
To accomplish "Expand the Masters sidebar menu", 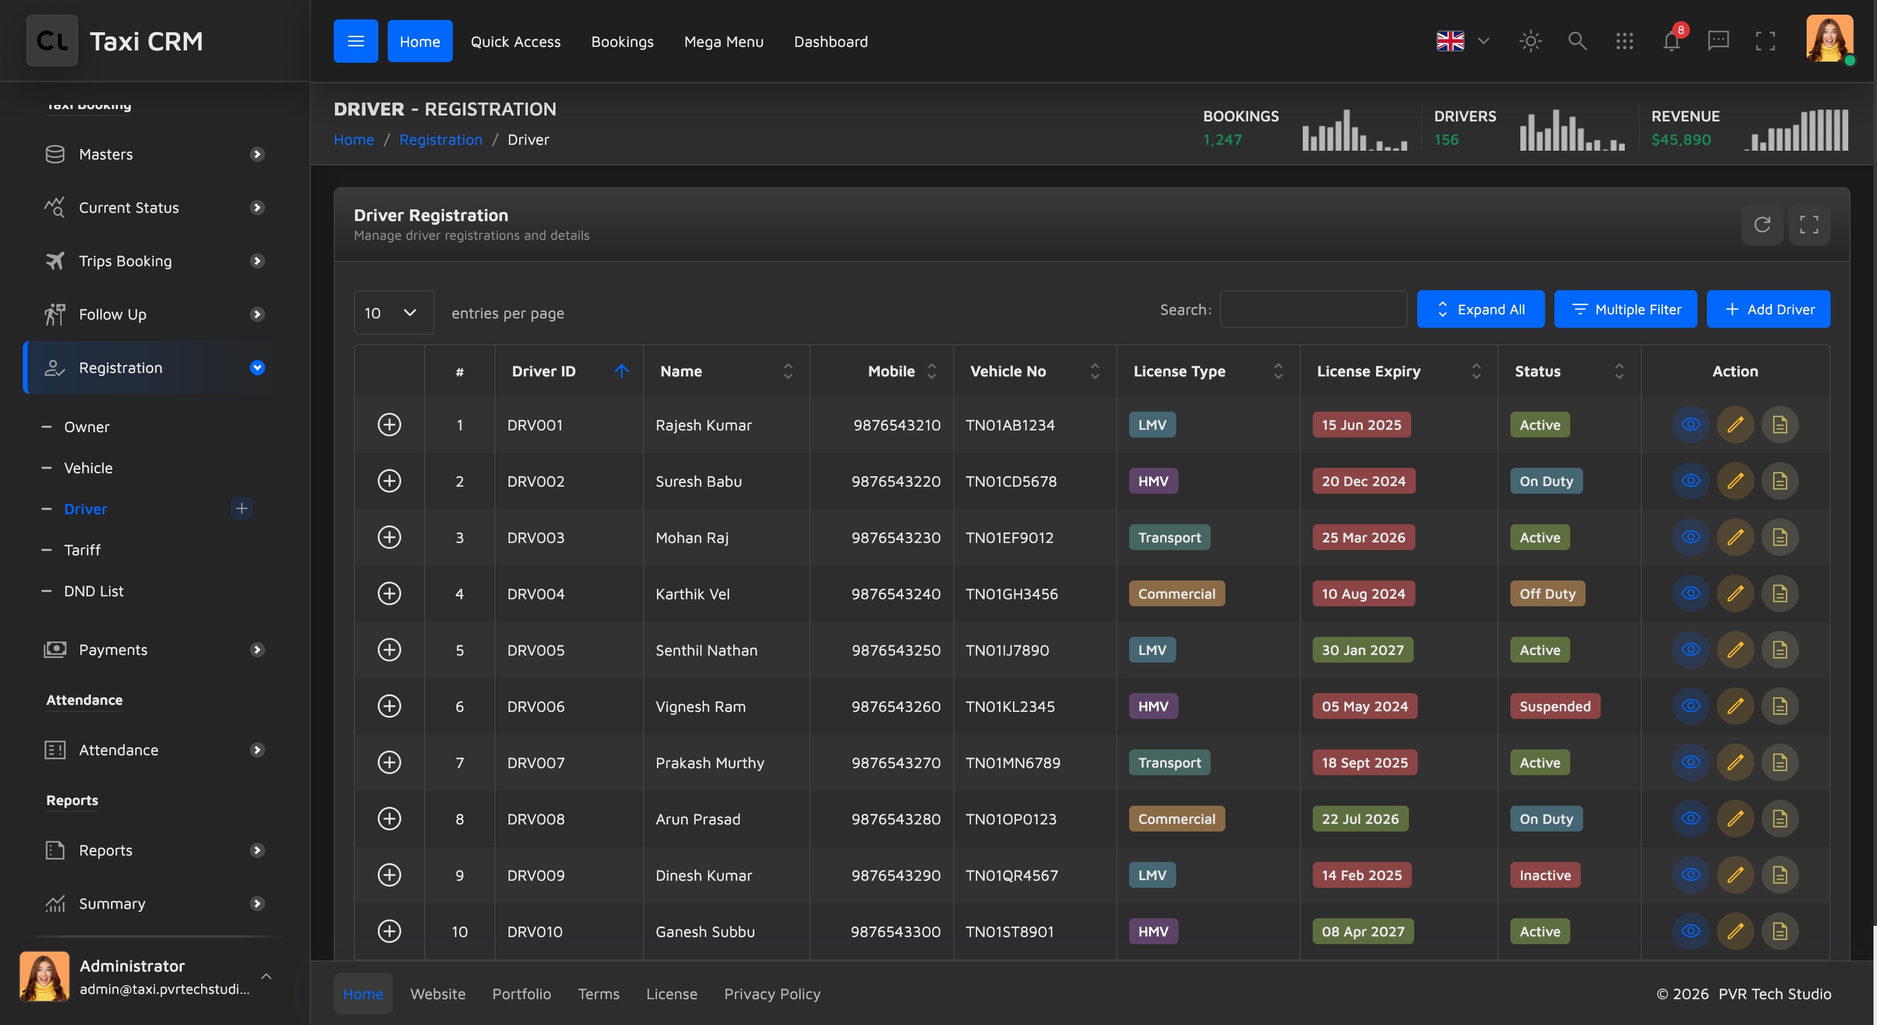I will pyautogui.click(x=154, y=154).
